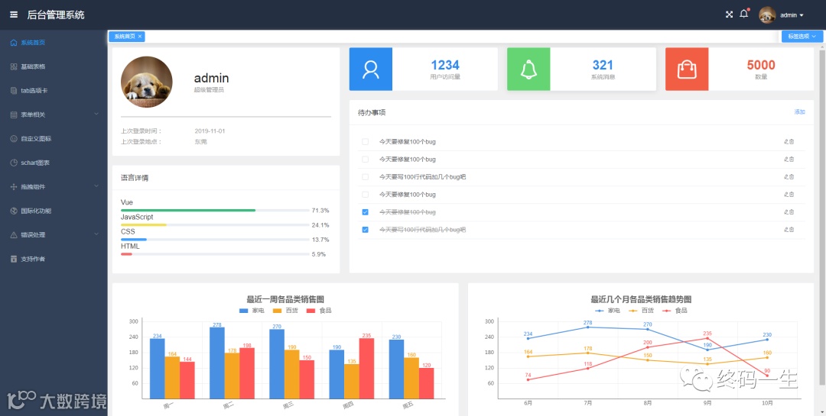Click the 最近几个月各品类销售趋势图 chart title
This screenshot has height=416, width=826.
tap(641, 299)
